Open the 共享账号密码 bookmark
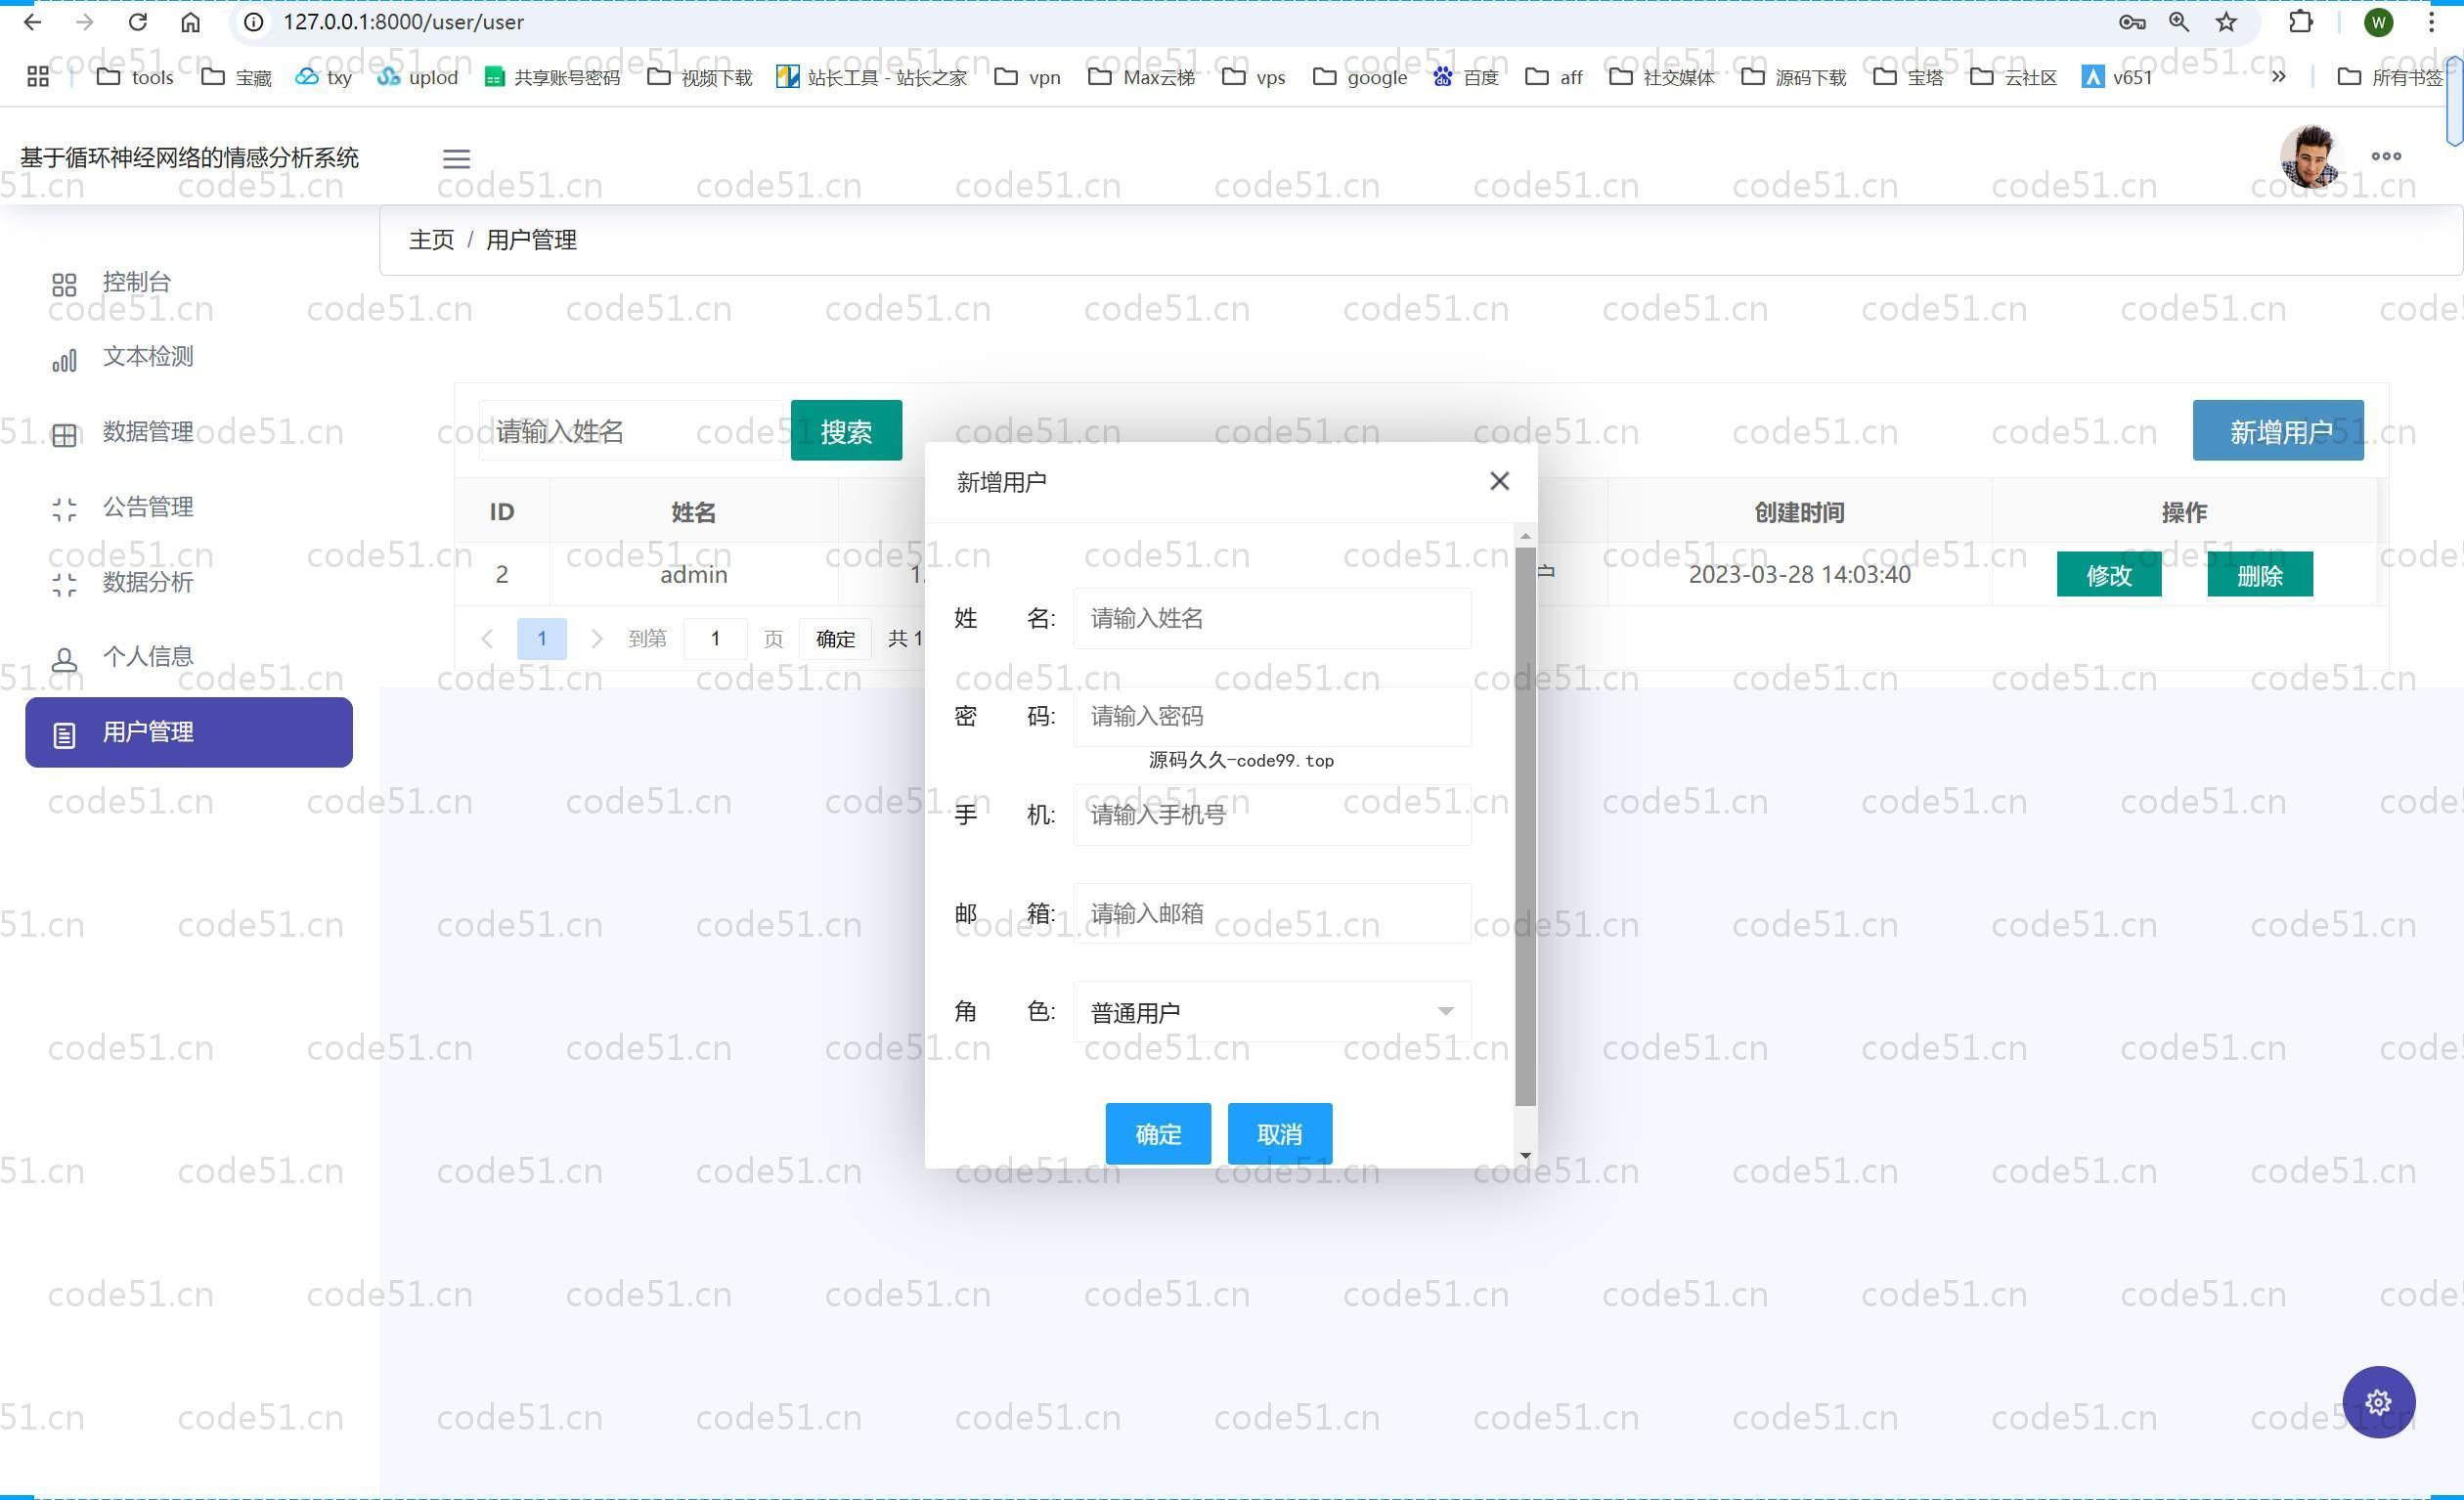 point(552,77)
